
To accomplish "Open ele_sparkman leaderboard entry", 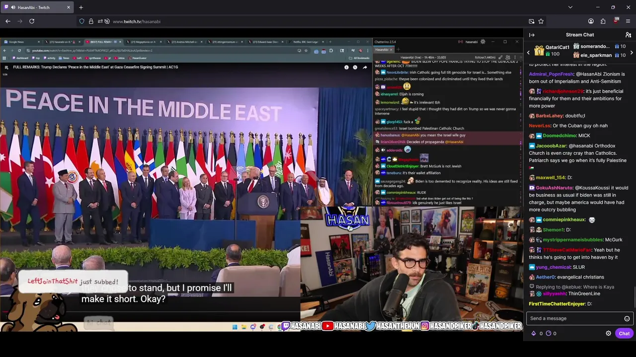I will click(x=599, y=55).
